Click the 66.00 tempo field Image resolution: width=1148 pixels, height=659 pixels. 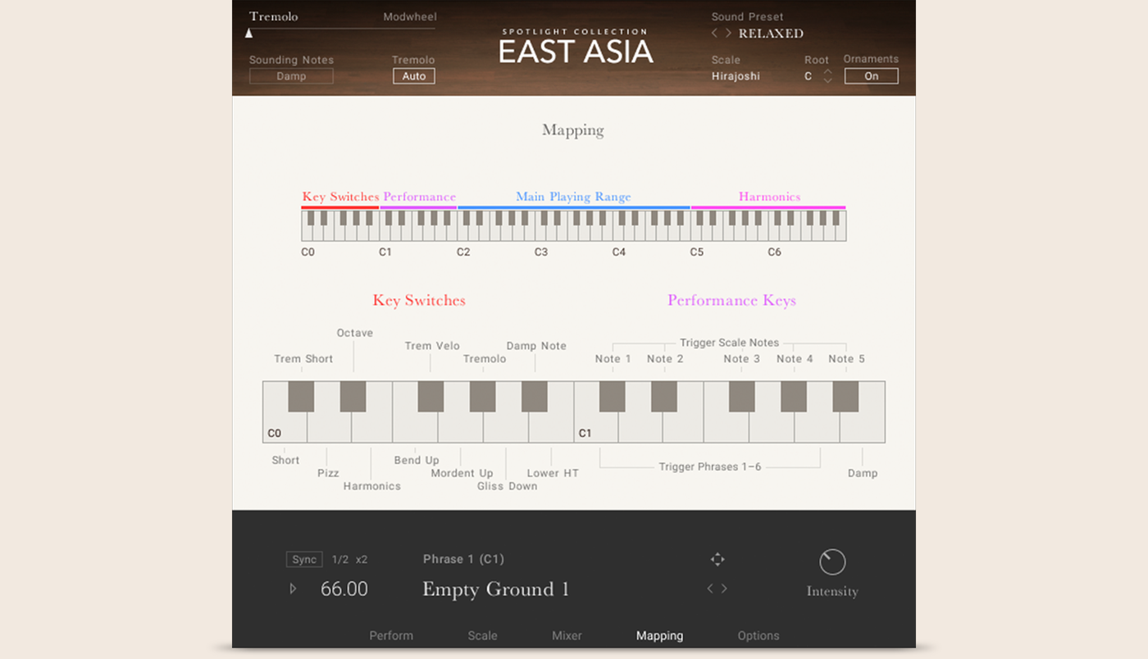pyautogui.click(x=344, y=589)
